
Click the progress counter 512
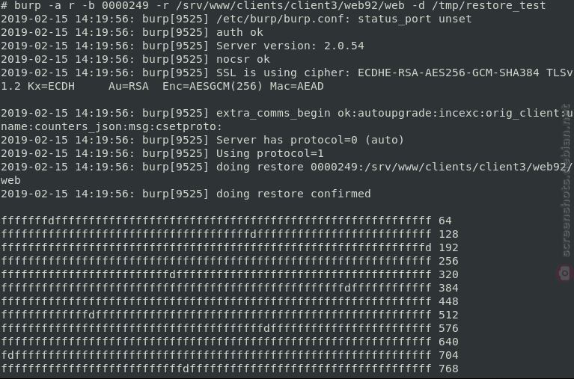pos(448,315)
